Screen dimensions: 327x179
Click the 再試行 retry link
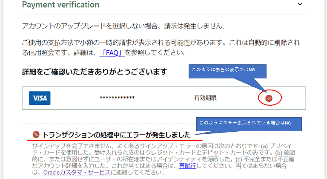pos(187,166)
